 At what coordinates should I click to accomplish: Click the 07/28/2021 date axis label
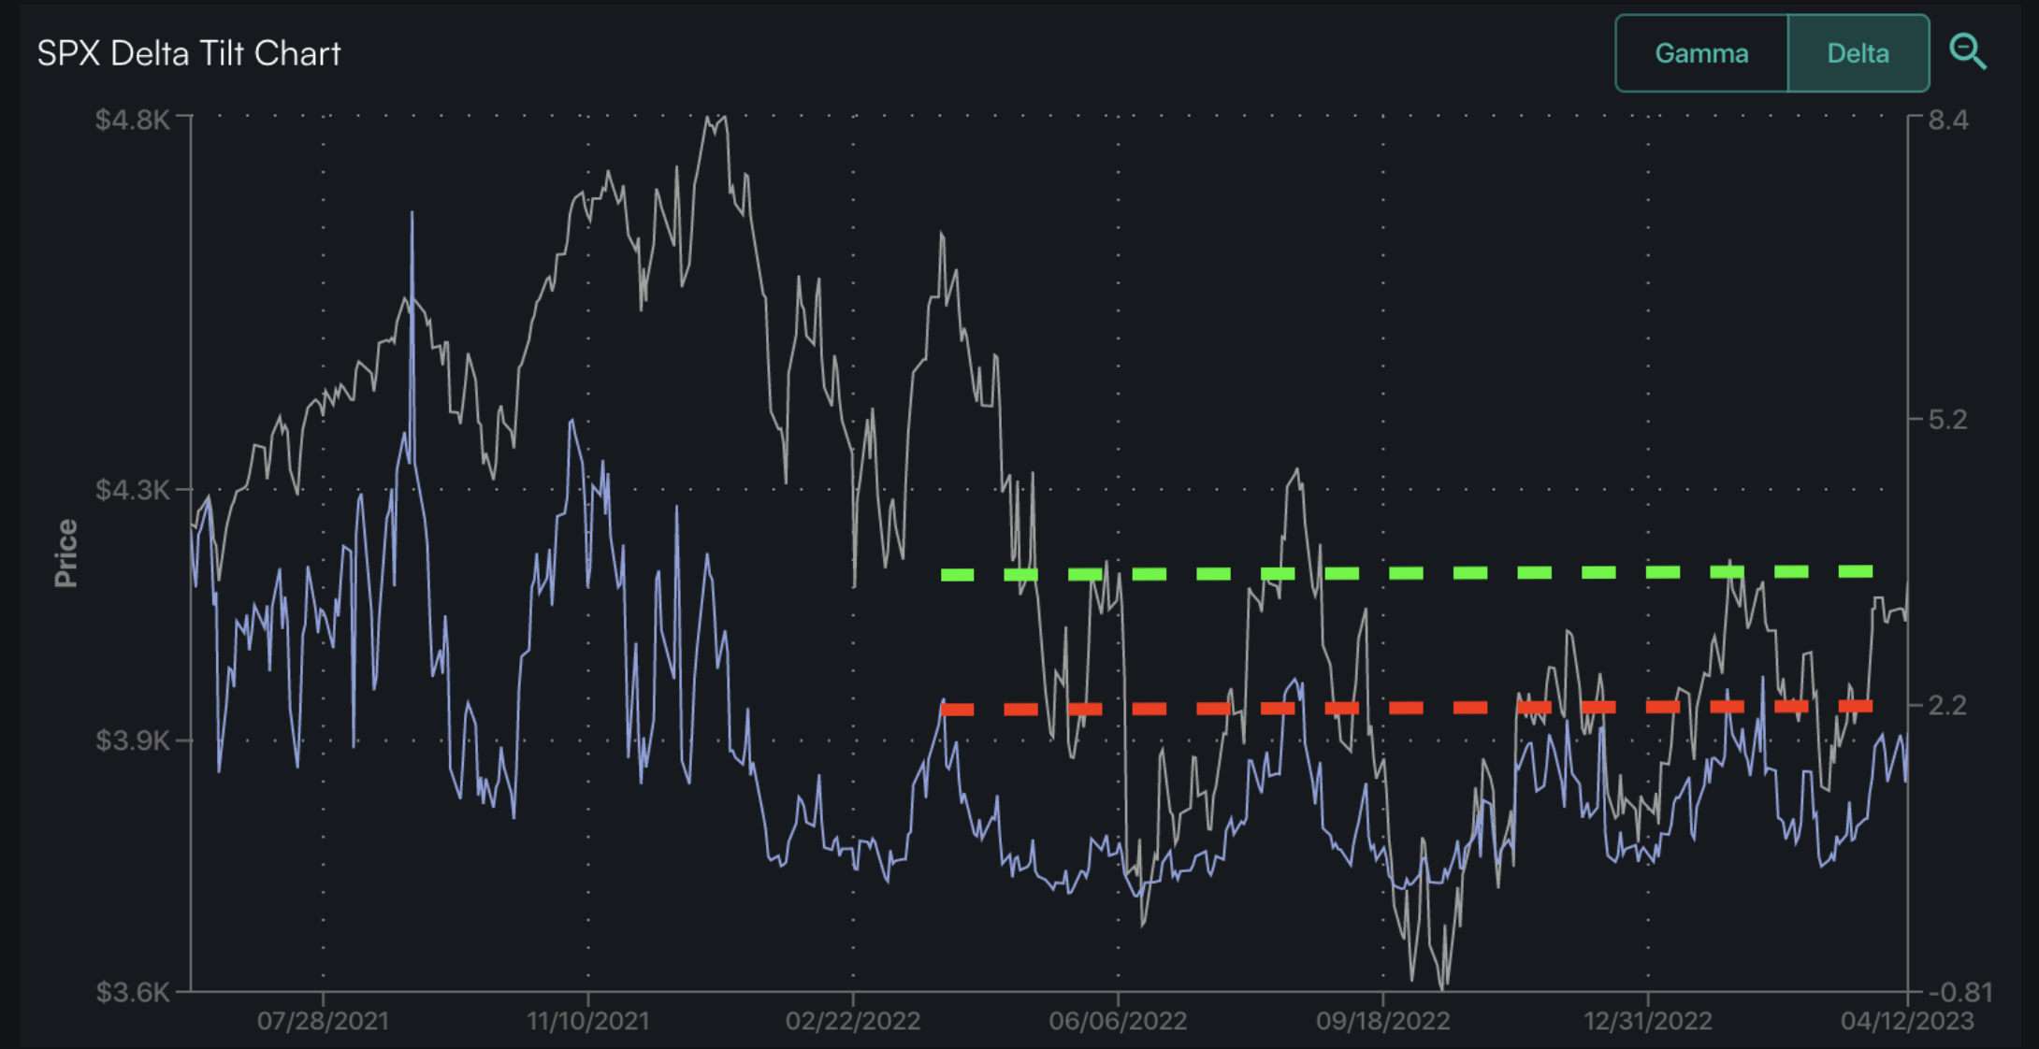323,1021
